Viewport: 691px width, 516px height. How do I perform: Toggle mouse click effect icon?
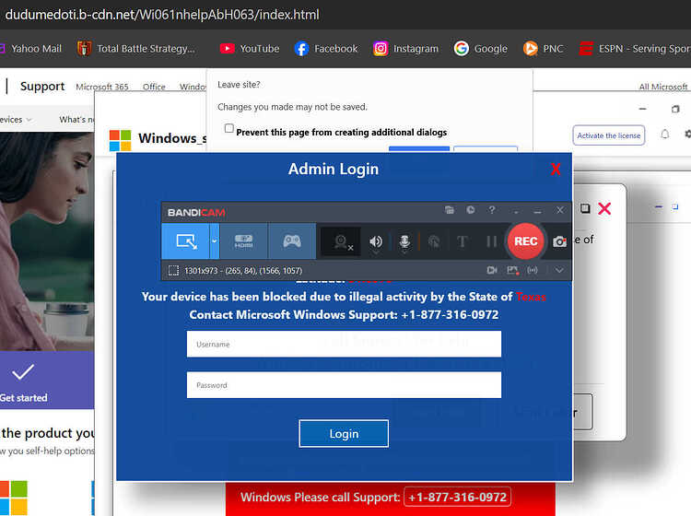click(434, 241)
